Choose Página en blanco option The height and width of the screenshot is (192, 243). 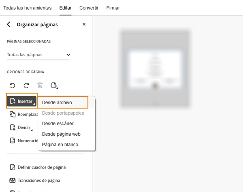click(60, 145)
